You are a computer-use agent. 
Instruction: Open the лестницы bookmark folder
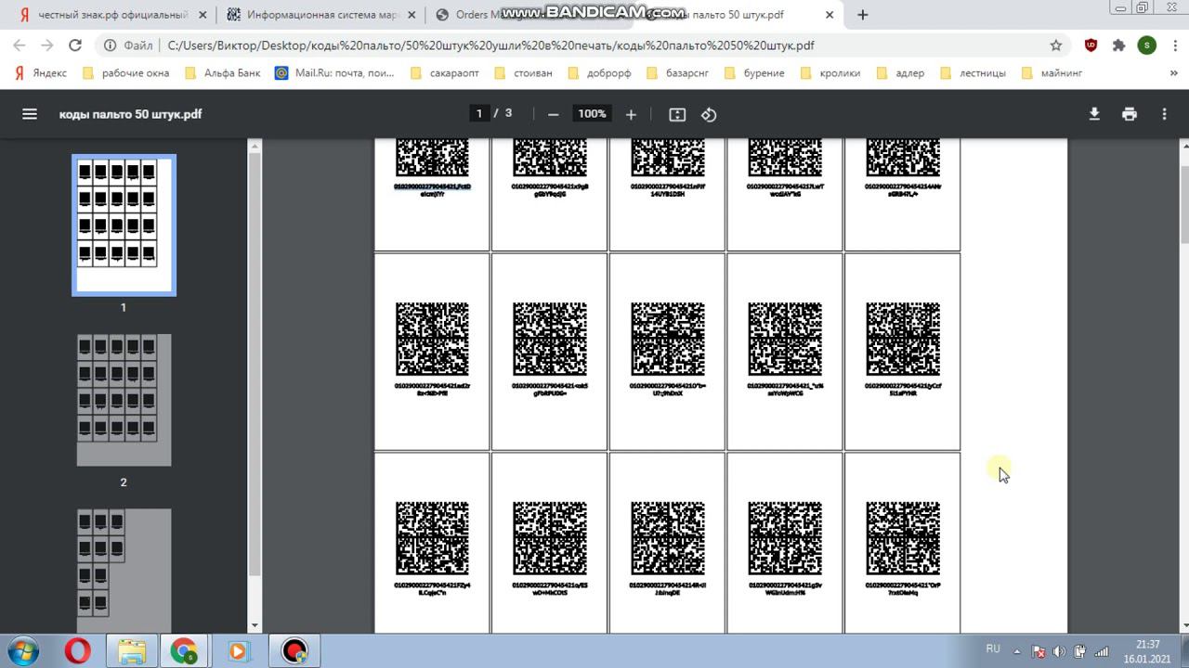[973, 73]
